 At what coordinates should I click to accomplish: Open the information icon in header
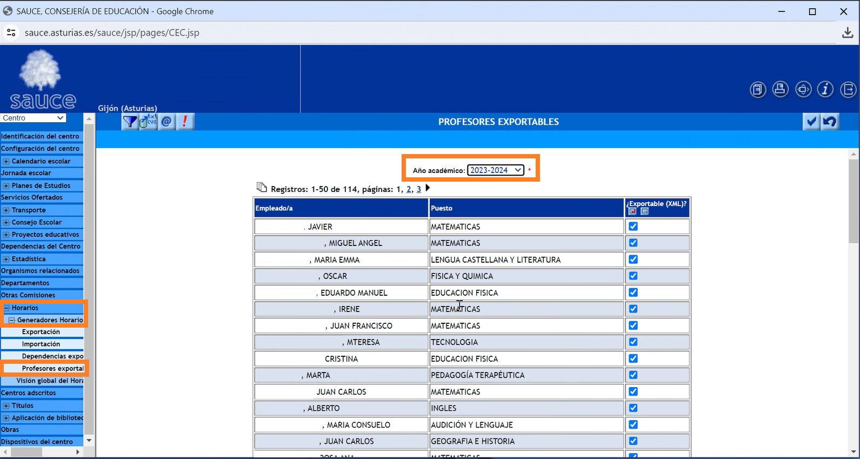825,89
